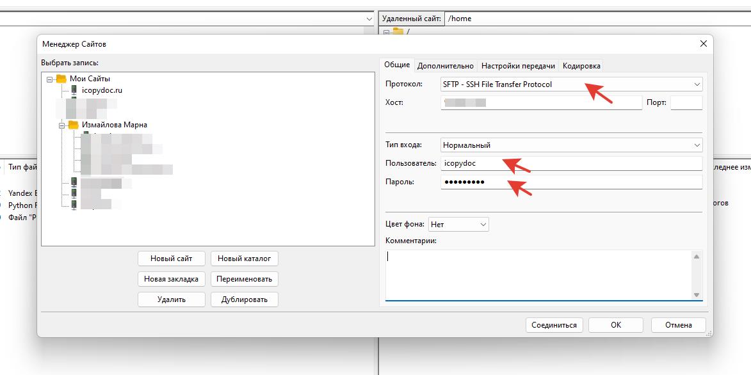751x375 pixels.
Task: Click the Новый каталог button
Action: click(x=244, y=259)
